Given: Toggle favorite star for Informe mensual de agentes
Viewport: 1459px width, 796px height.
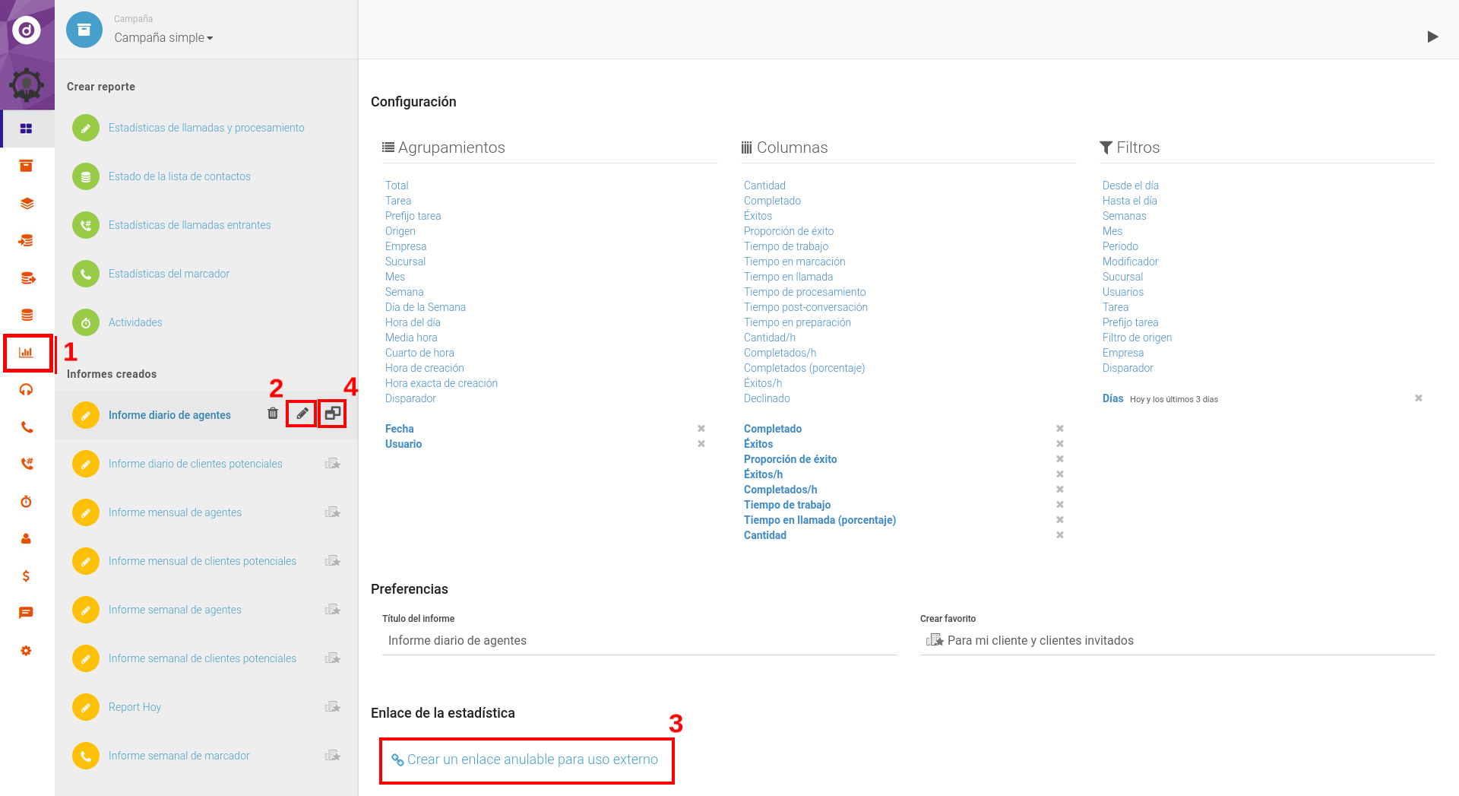Looking at the screenshot, I should 333,512.
